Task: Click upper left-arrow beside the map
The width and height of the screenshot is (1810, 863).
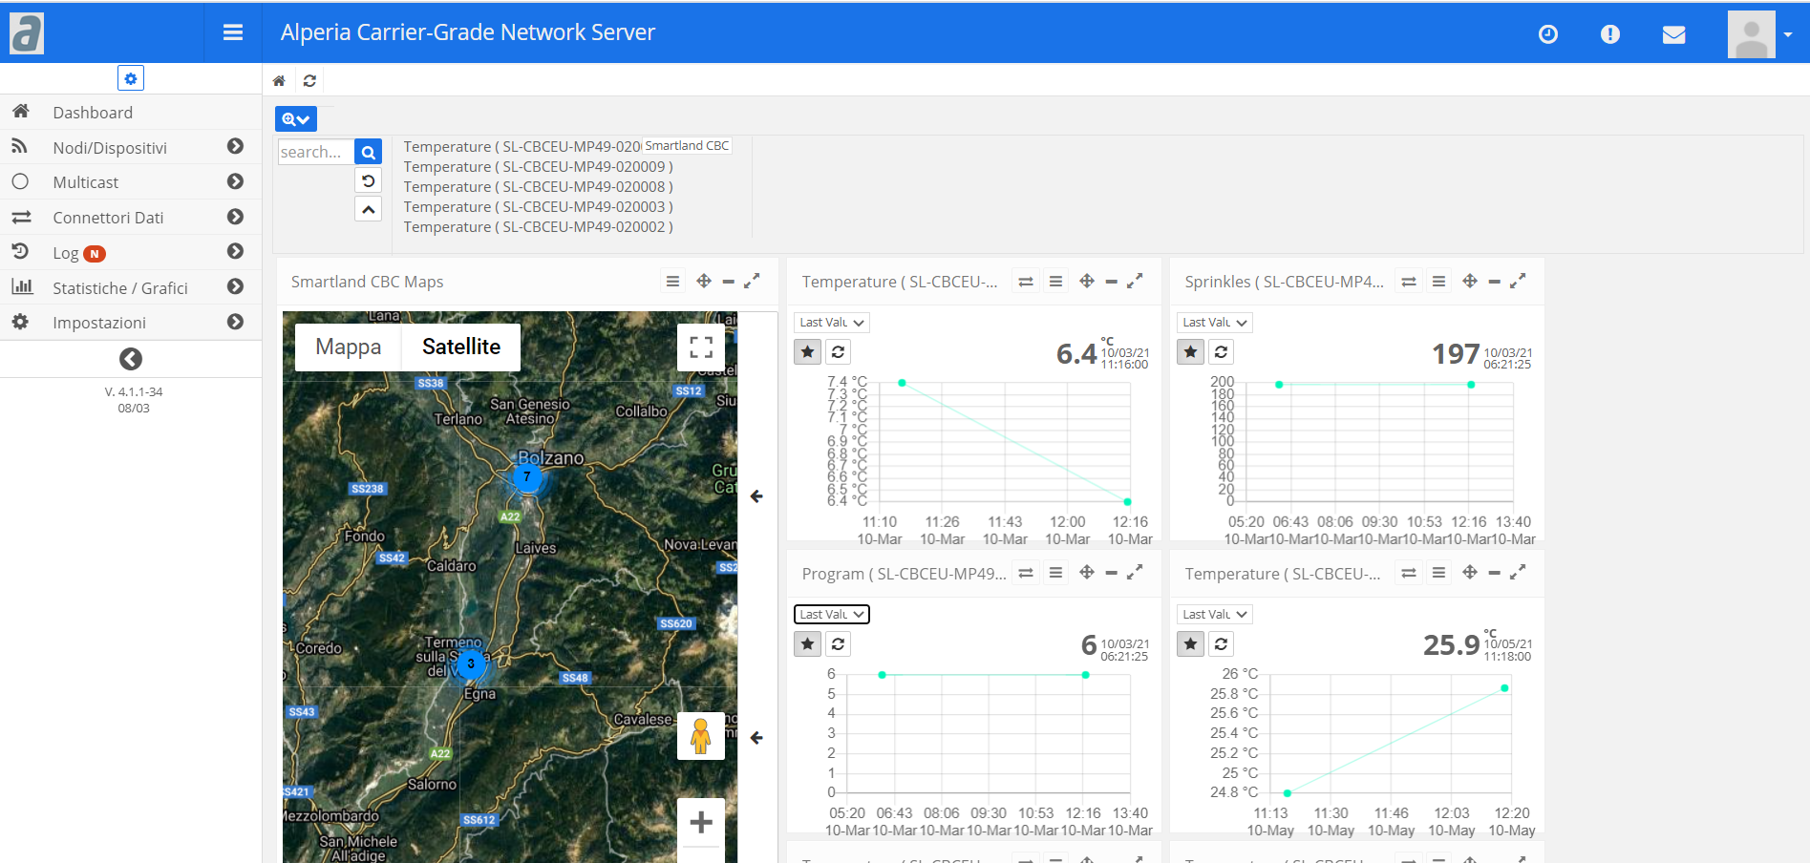Action: tap(756, 496)
